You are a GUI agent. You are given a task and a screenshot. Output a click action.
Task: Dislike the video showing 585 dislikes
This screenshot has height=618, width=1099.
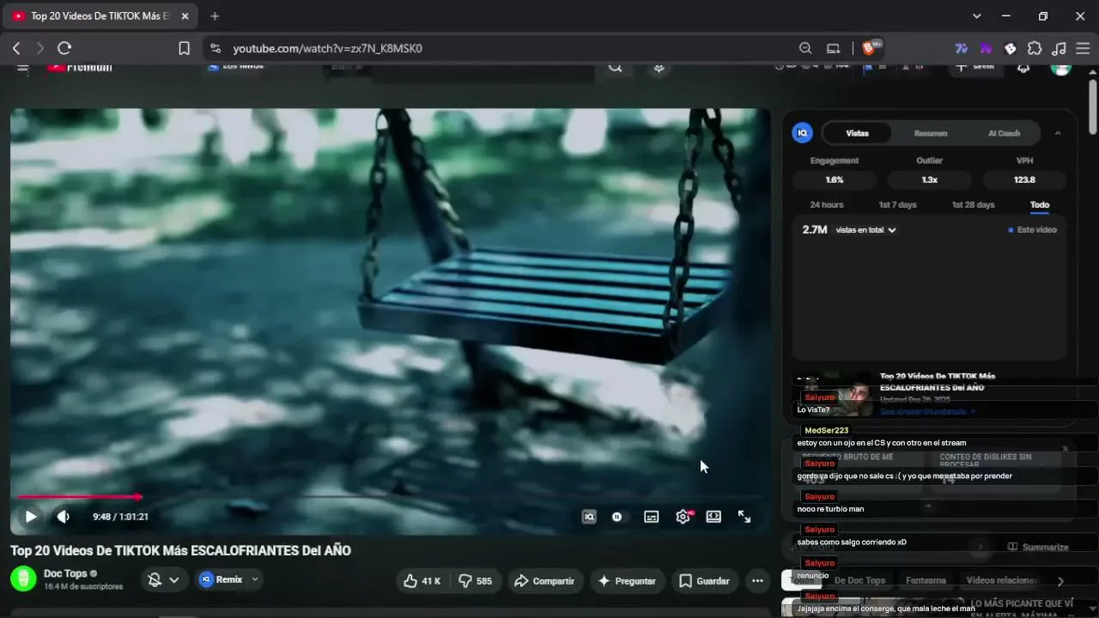tap(475, 581)
